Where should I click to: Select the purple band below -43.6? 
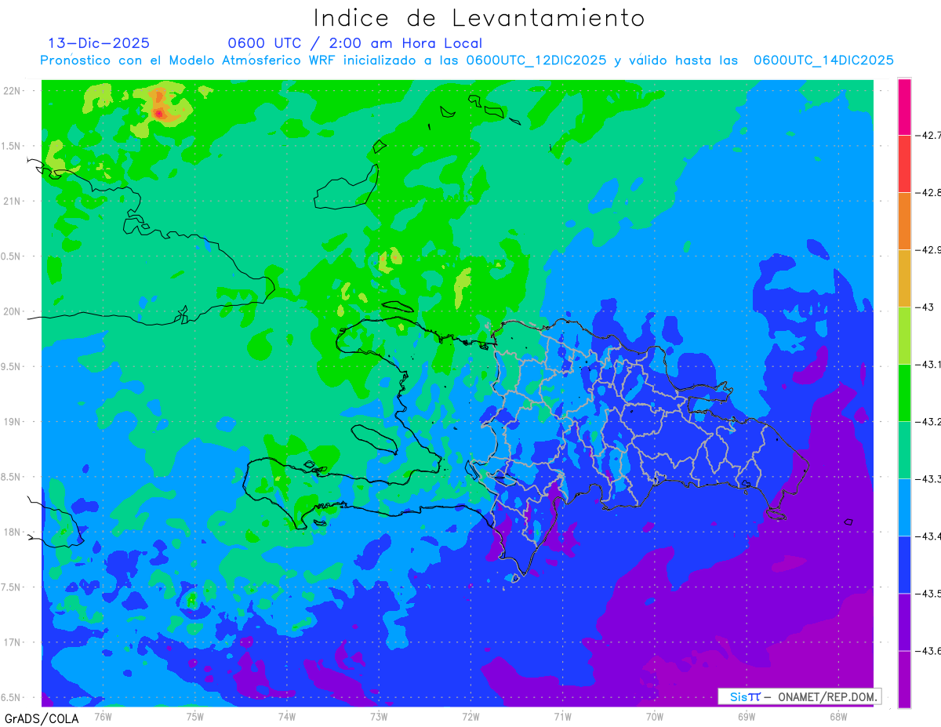904,678
